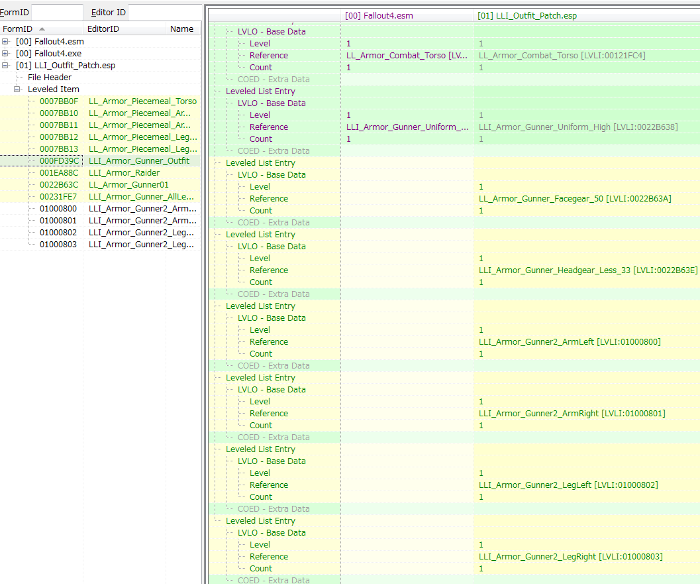Collapse the [01] LLI_Outfit_Patch.esp node
700x584 pixels.
(5, 65)
